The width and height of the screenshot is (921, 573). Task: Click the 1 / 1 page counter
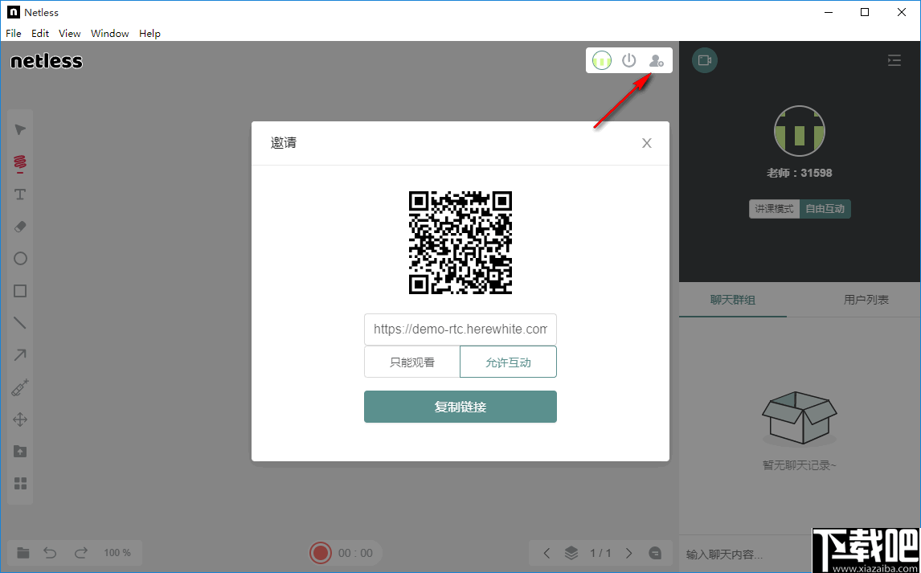coord(600,553)
